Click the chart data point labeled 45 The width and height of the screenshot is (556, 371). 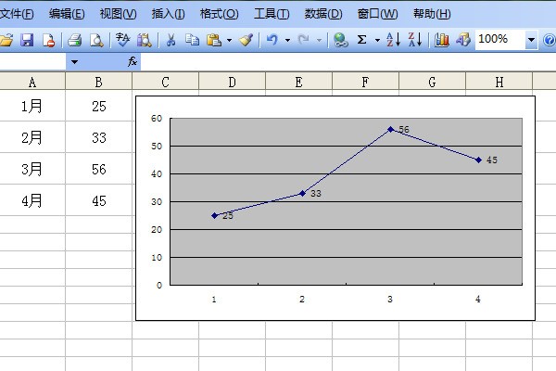[478, 160]
